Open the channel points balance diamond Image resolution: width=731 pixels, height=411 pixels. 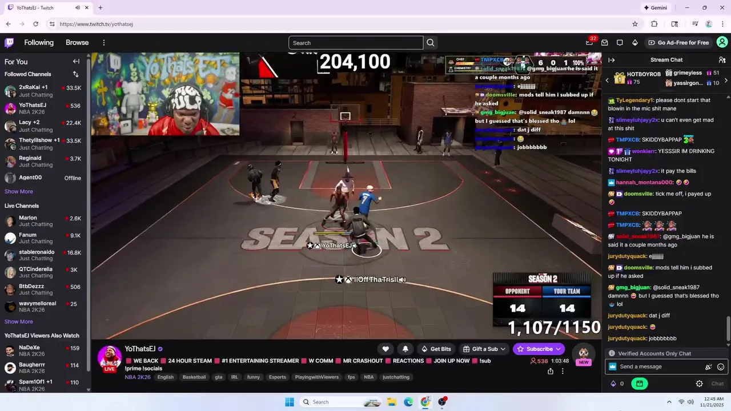tap(617, 384)
